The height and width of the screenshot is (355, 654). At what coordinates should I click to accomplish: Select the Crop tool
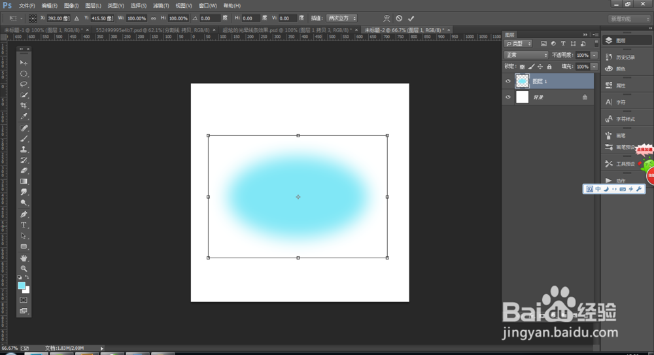tap(24, 105)
